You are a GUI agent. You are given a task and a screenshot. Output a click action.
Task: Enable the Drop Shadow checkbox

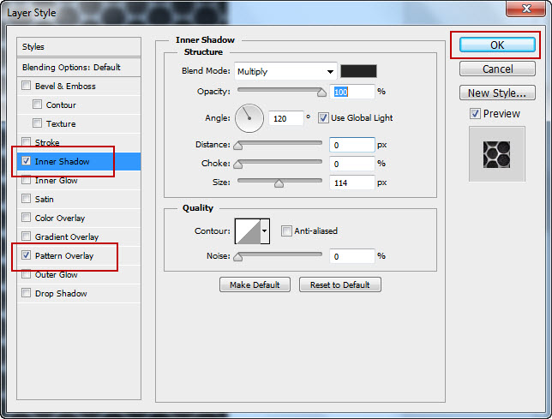[26, 293]
